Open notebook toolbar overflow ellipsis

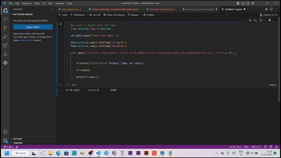[x=159, y=15]
